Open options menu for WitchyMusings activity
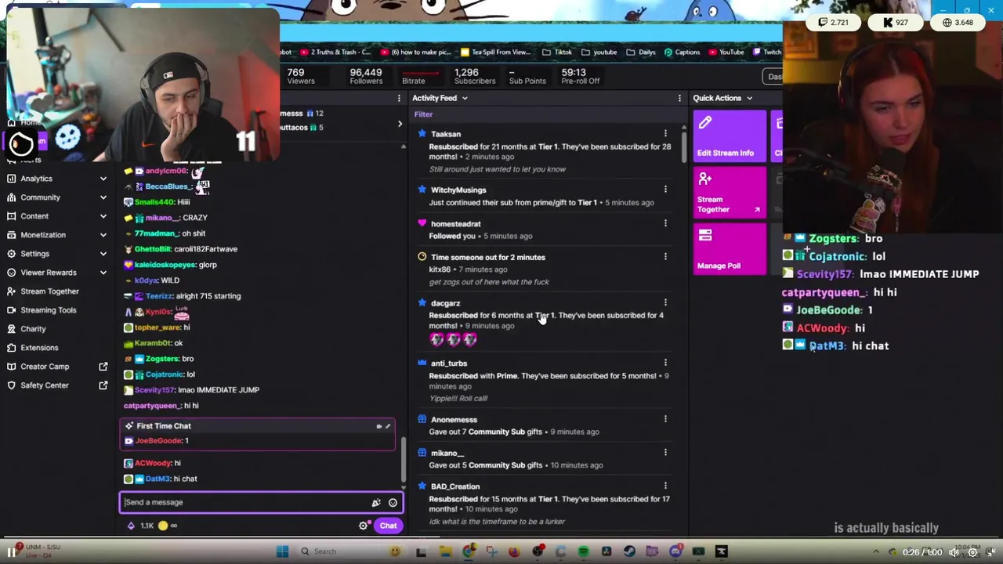This screenshot has width=1003, height=564. tap(665, 189)
